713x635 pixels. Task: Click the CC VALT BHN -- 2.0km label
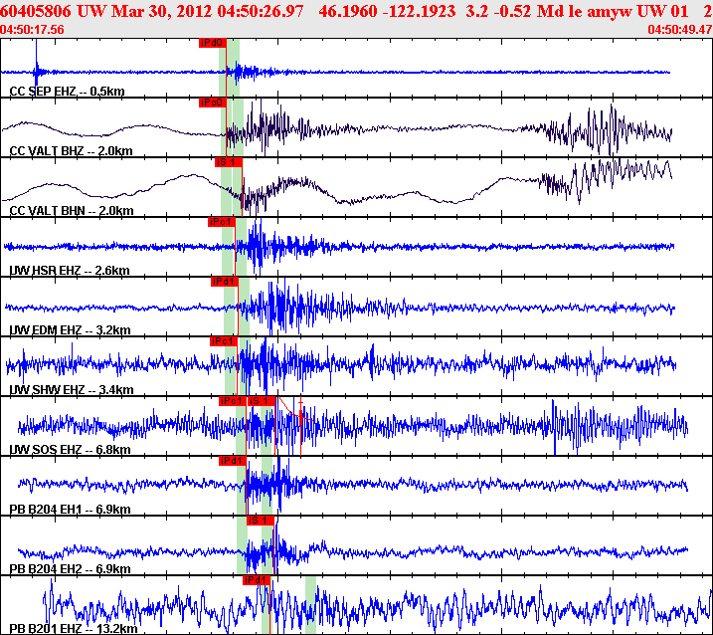tap(72, 210)
